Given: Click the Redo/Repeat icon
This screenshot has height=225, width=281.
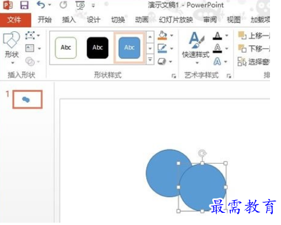Looking at the screenshot, I should (63, 5).
